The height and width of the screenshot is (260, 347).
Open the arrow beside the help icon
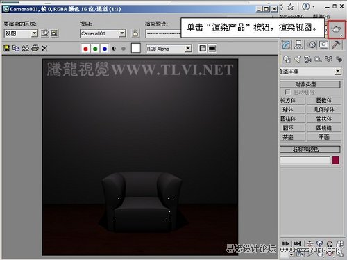(314, 7)
